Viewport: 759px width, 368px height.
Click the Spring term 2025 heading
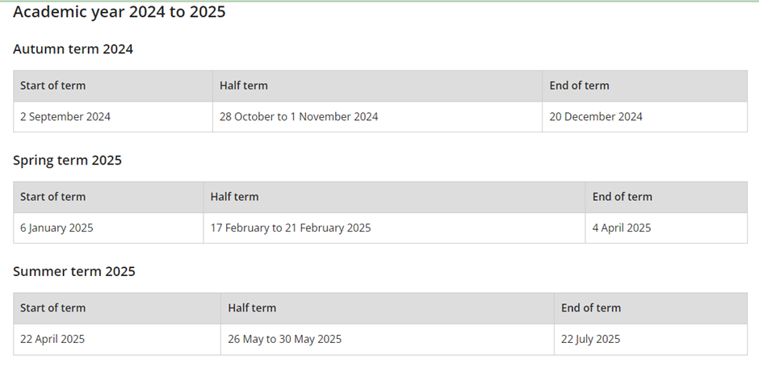click(67, 161)
